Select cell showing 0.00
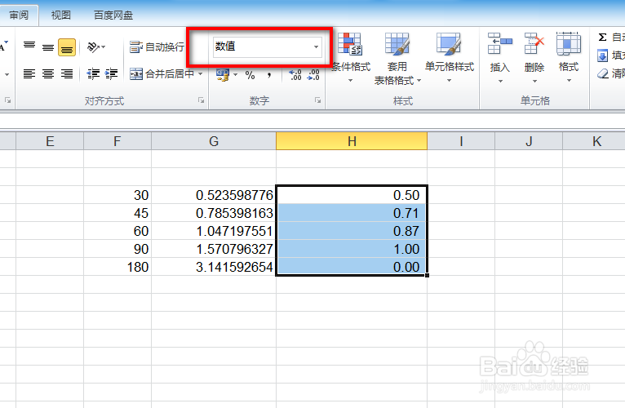 pos(352,267)
